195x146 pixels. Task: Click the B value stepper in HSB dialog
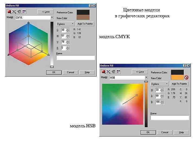coord(162,102)
